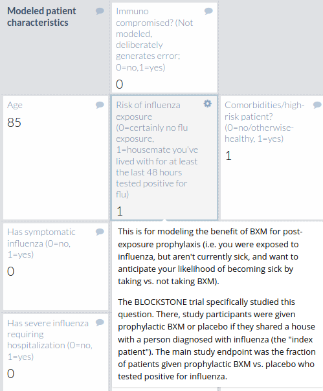Edit Risk of influenza exposure value 1
This screenshot has height=391, width=323.
coord(120,211)
